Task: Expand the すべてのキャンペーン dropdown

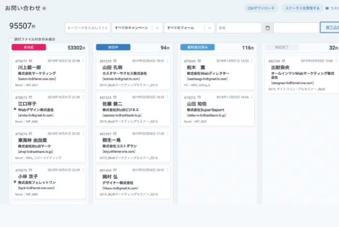Action: pos(157,28)
